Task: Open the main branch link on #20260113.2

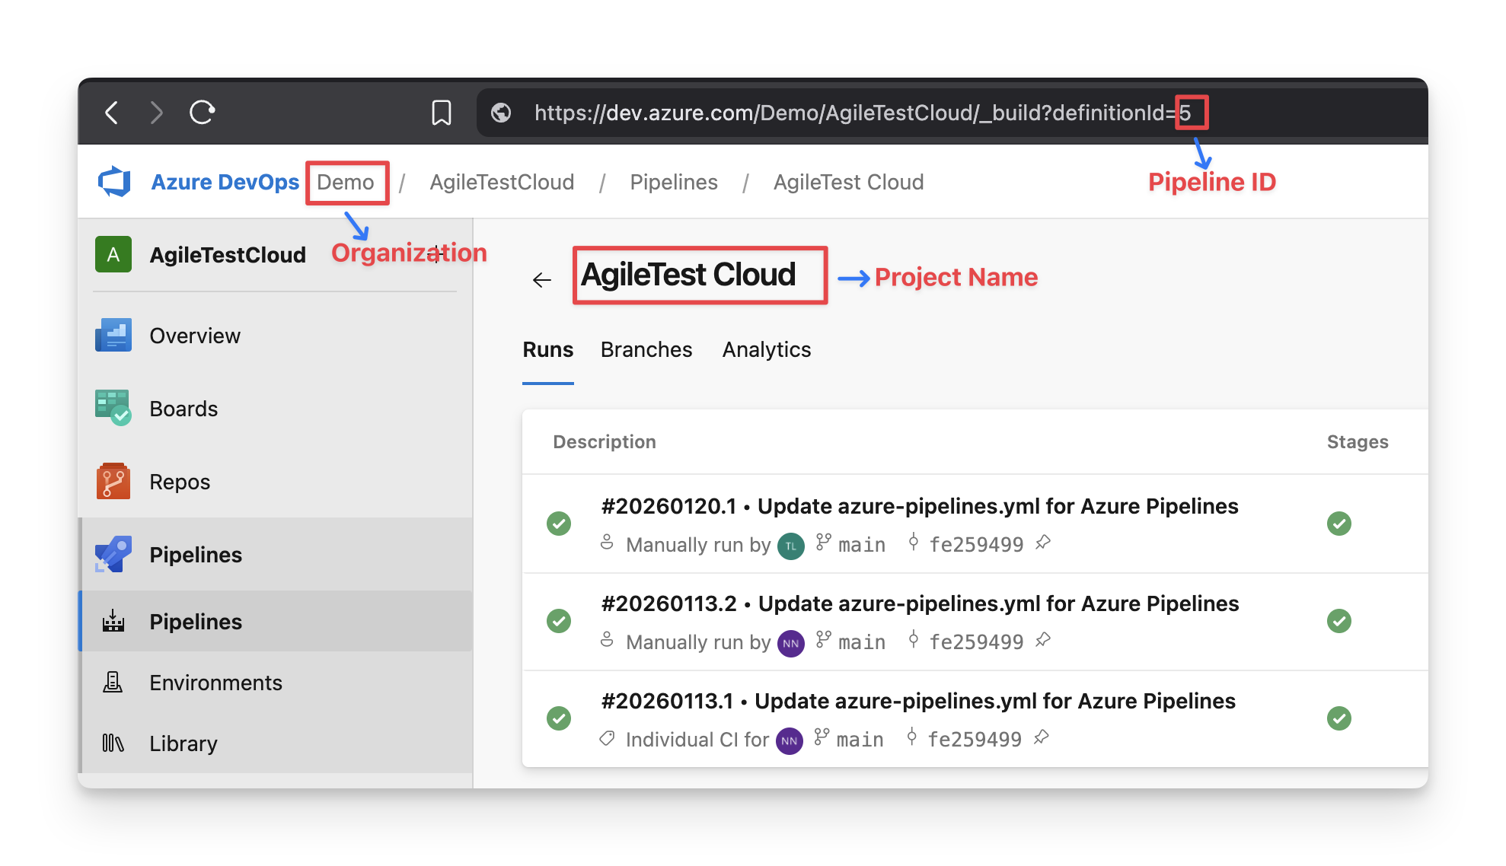Action: coord(860,642)
